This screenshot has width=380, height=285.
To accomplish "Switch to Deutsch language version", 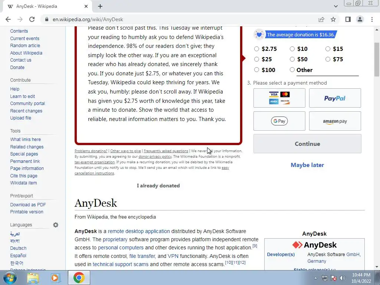I will tap(18, 248).
